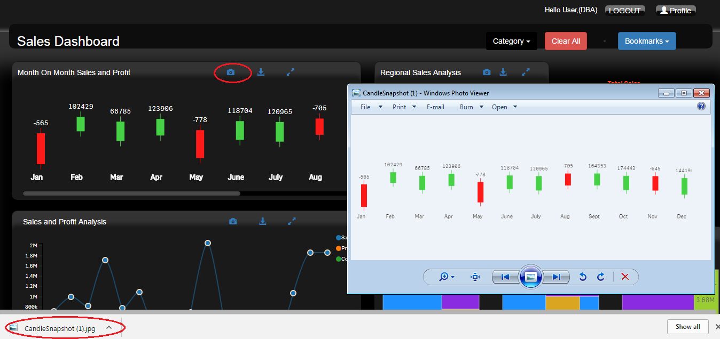Click camera snapshot icon on Month On Month panel

click(231, 72)
